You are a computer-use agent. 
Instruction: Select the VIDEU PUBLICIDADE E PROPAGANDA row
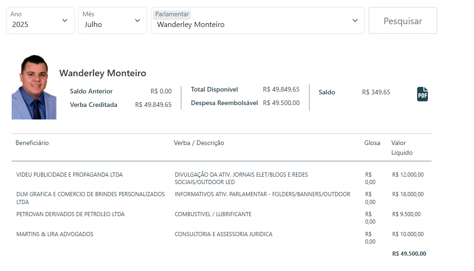click(x=69, y=175)
